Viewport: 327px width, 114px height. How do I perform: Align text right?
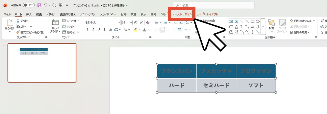click(x=168, y=30)
